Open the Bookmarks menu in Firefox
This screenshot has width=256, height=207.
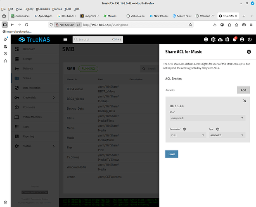[43, 9]
